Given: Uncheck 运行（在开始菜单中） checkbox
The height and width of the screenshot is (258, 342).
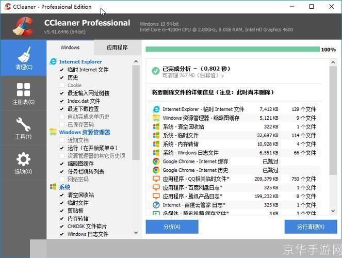Looking at the screenshot, I should click(62, 148).
